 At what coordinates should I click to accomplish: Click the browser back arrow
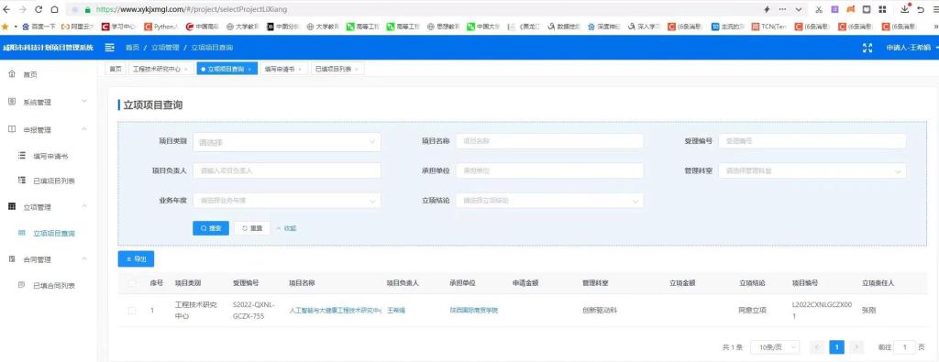tap(7, 9)
